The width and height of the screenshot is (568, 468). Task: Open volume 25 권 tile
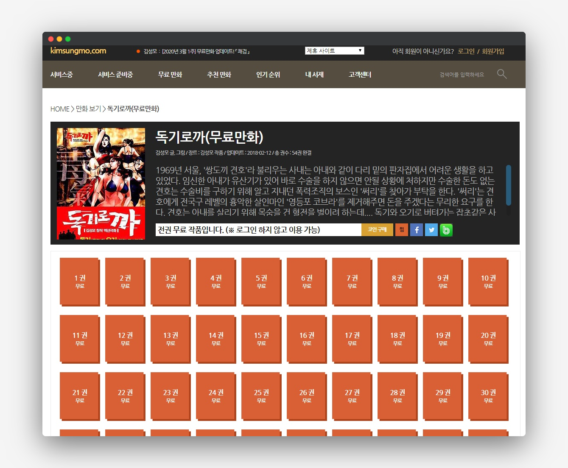[x=261, y=396]
